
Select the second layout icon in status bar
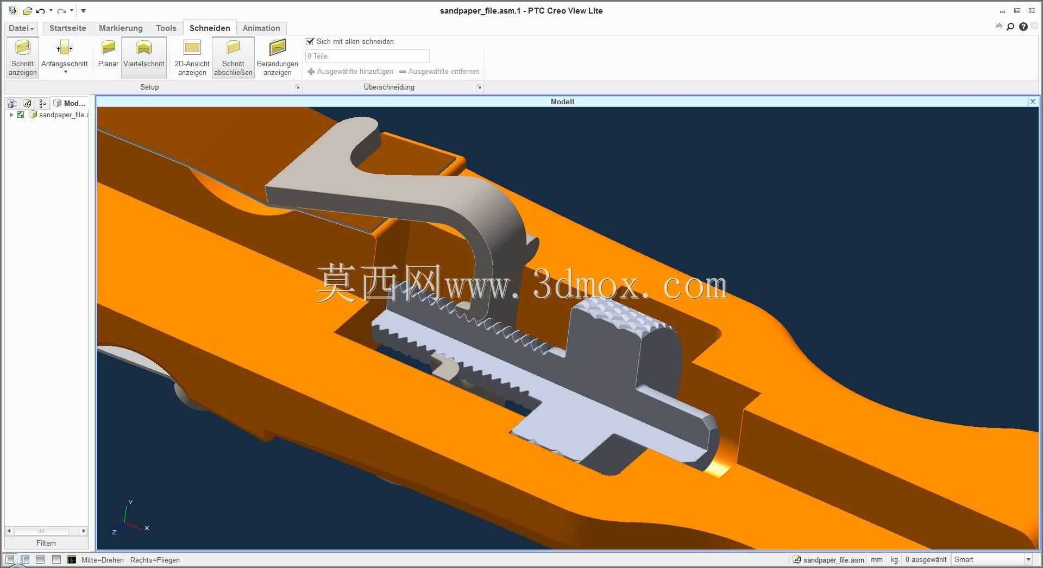point(25,559)
